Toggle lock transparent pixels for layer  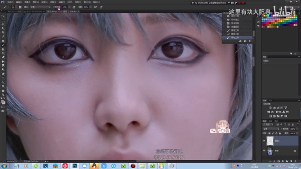click(269, 133)
